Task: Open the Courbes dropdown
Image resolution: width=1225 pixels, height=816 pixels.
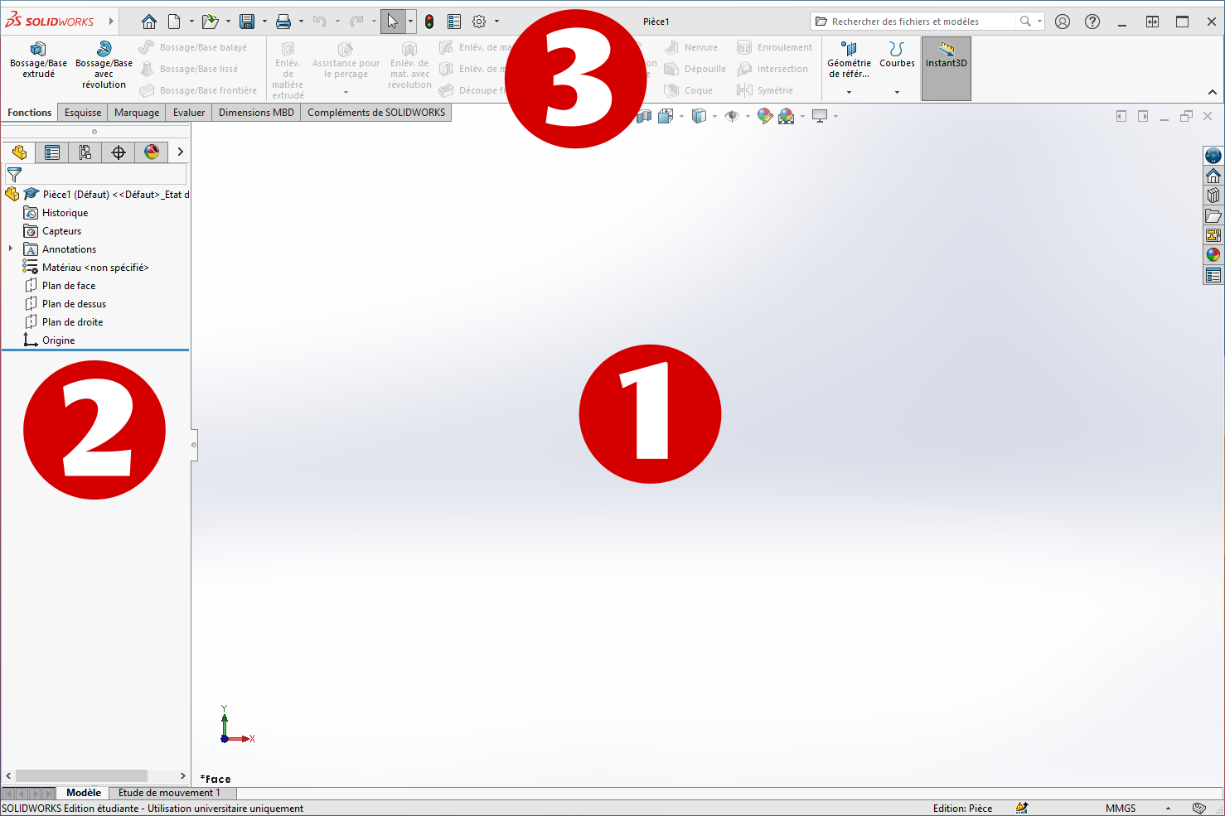Action: click(897, 92)
